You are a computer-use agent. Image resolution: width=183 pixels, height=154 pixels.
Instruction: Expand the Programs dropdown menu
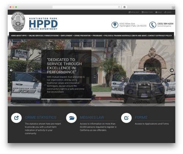pyautogui.click(x=98, y=36)
